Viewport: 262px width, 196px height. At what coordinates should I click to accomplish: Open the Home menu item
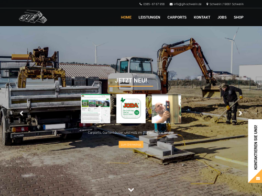[126, 17]
